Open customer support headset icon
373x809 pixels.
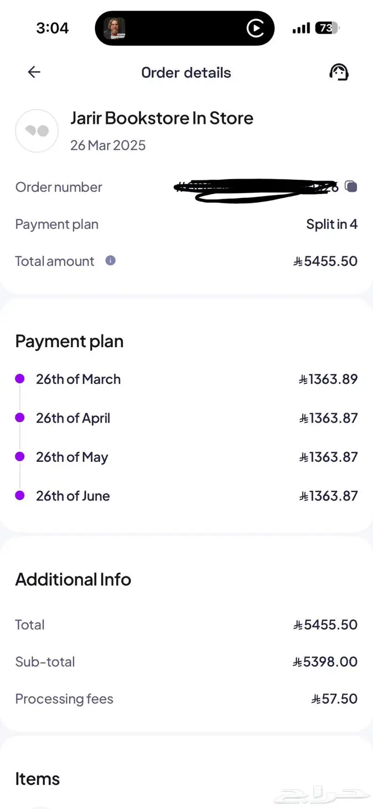click(339, 72)
